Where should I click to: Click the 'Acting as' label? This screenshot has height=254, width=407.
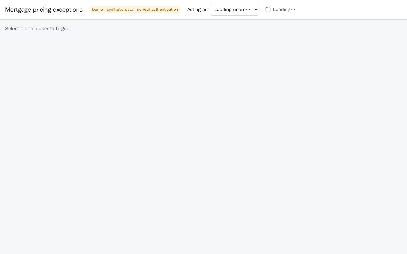click(197, 10)
